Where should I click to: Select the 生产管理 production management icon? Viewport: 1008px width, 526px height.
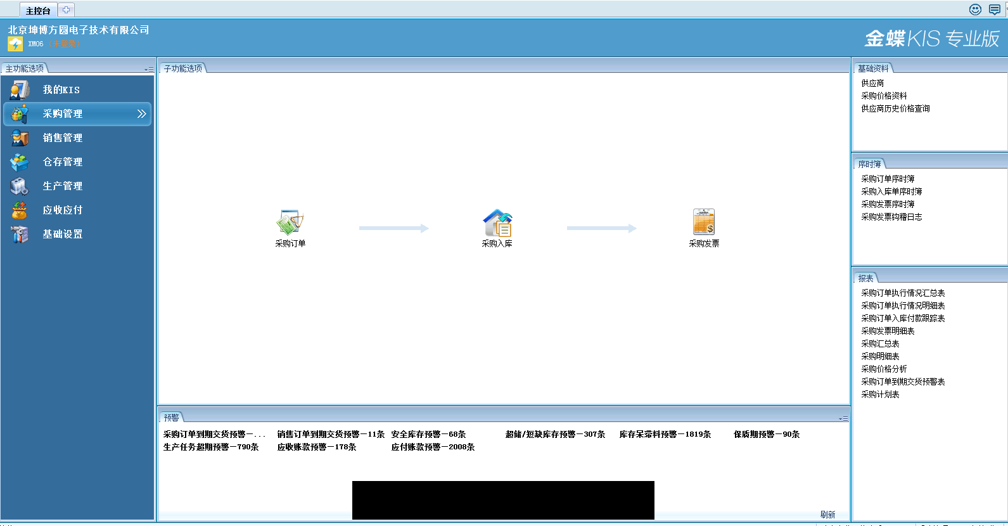coord(20,186)
